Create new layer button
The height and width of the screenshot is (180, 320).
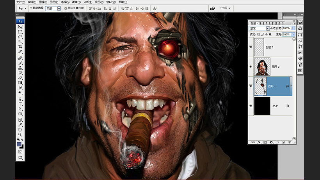[283, 142]
